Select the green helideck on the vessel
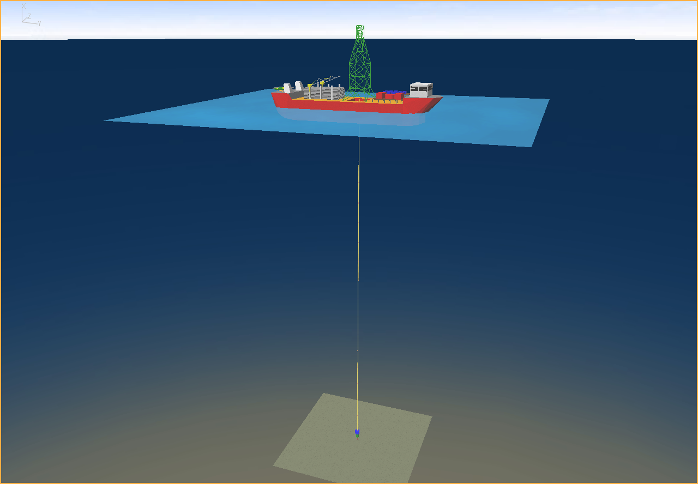The image size is (698, 484). [279, 88]
